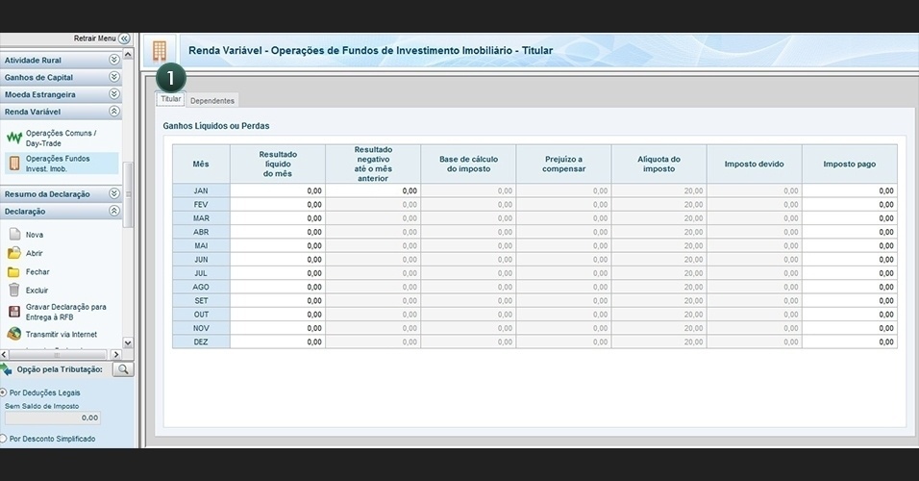Click MAR Imposto pago field
The image size is (919, 481).
850,218
